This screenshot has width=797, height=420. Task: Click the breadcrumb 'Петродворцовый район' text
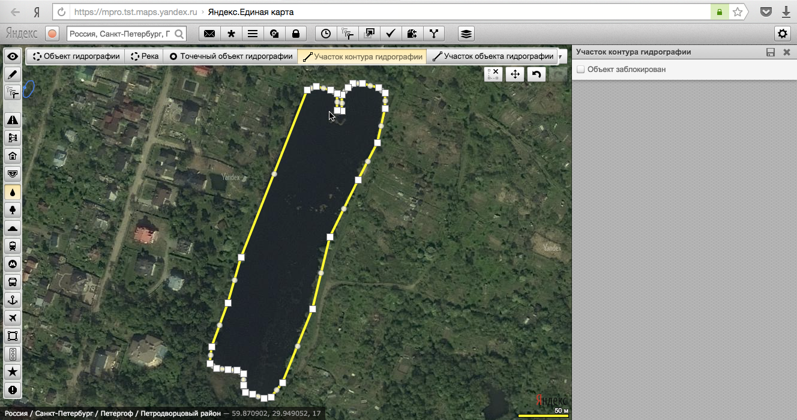tap(182, 413)
